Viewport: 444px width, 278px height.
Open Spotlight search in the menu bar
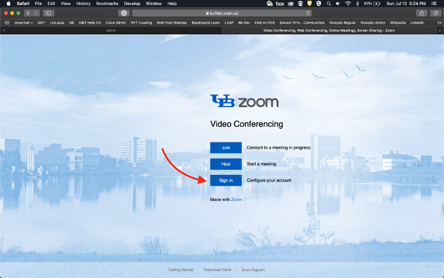coord(328,4)
